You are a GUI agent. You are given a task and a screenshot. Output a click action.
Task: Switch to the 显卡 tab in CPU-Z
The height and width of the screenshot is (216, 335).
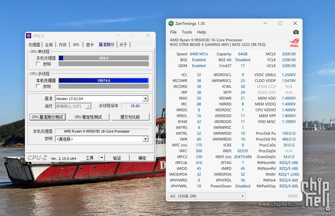[90, 45]
